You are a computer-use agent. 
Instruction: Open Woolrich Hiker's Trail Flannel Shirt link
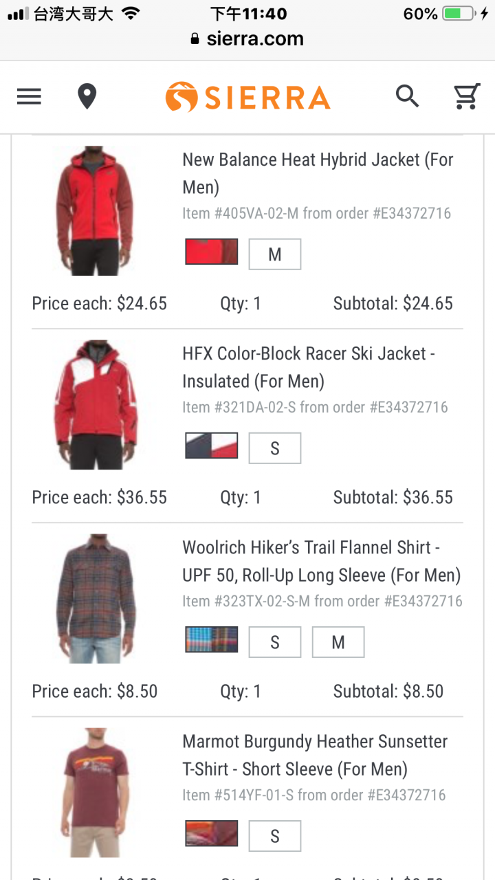tap(322, 561)
